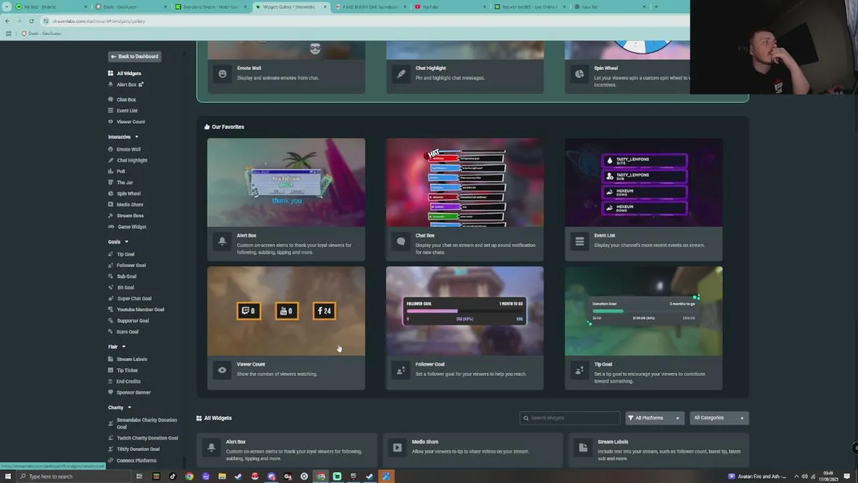Open the All Categories dropdown

[719, 418]
